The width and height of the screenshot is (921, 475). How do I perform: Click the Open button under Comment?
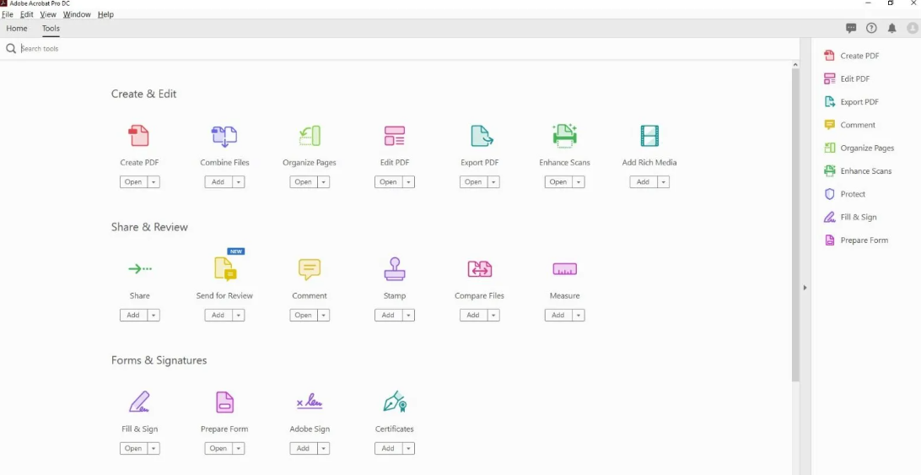(x=303, y=316)
